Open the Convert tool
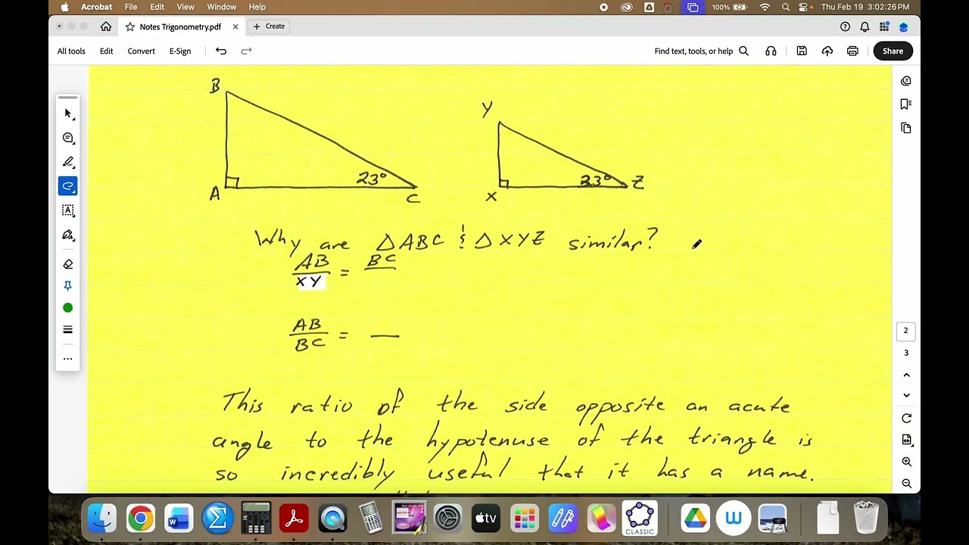 tap(141, 51)
